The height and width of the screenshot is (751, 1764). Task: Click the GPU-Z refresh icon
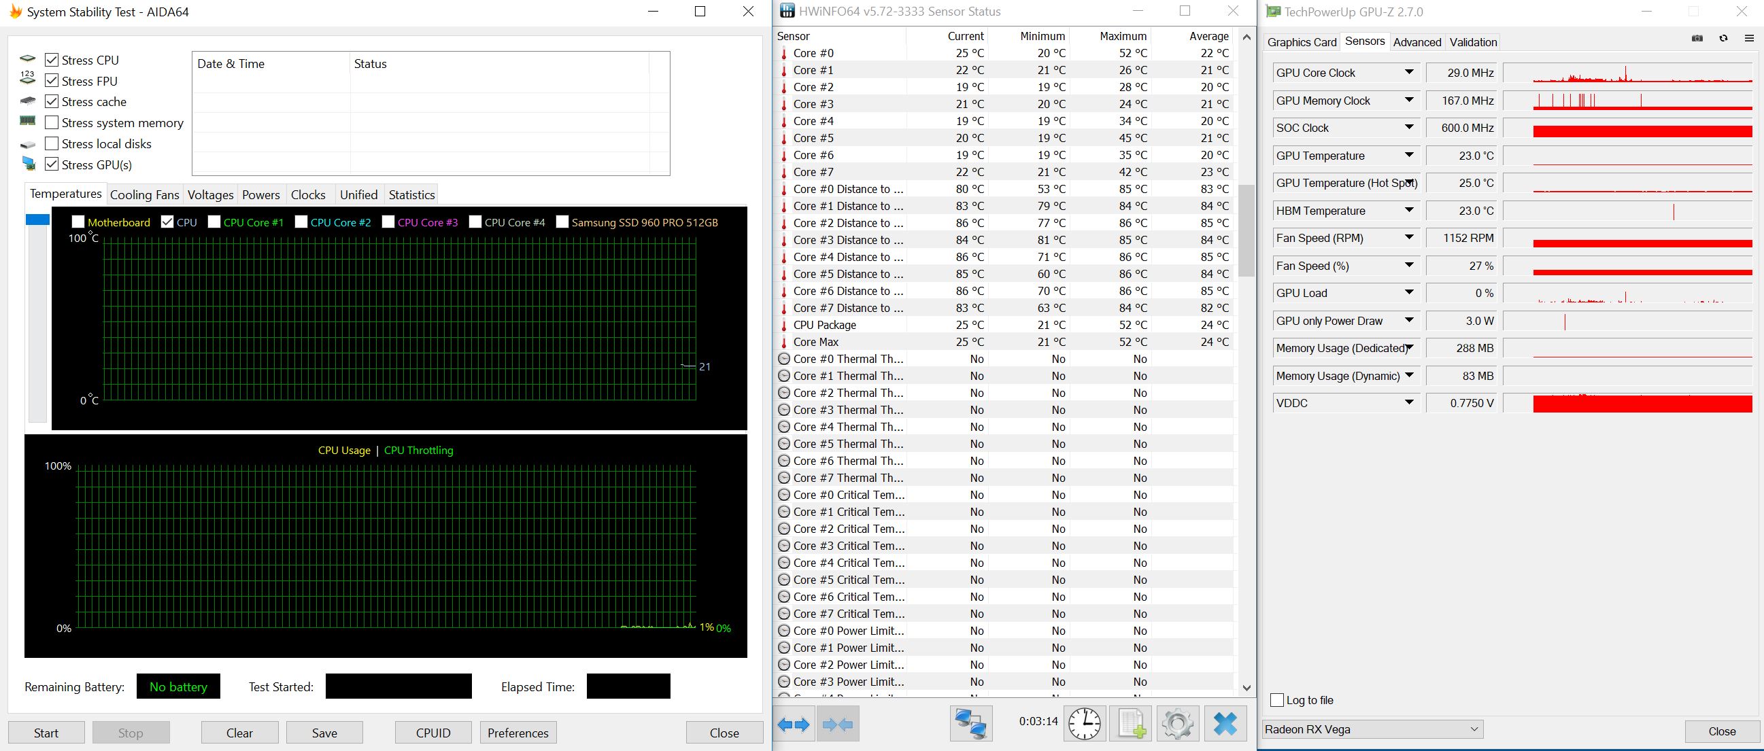[1723, 38]
